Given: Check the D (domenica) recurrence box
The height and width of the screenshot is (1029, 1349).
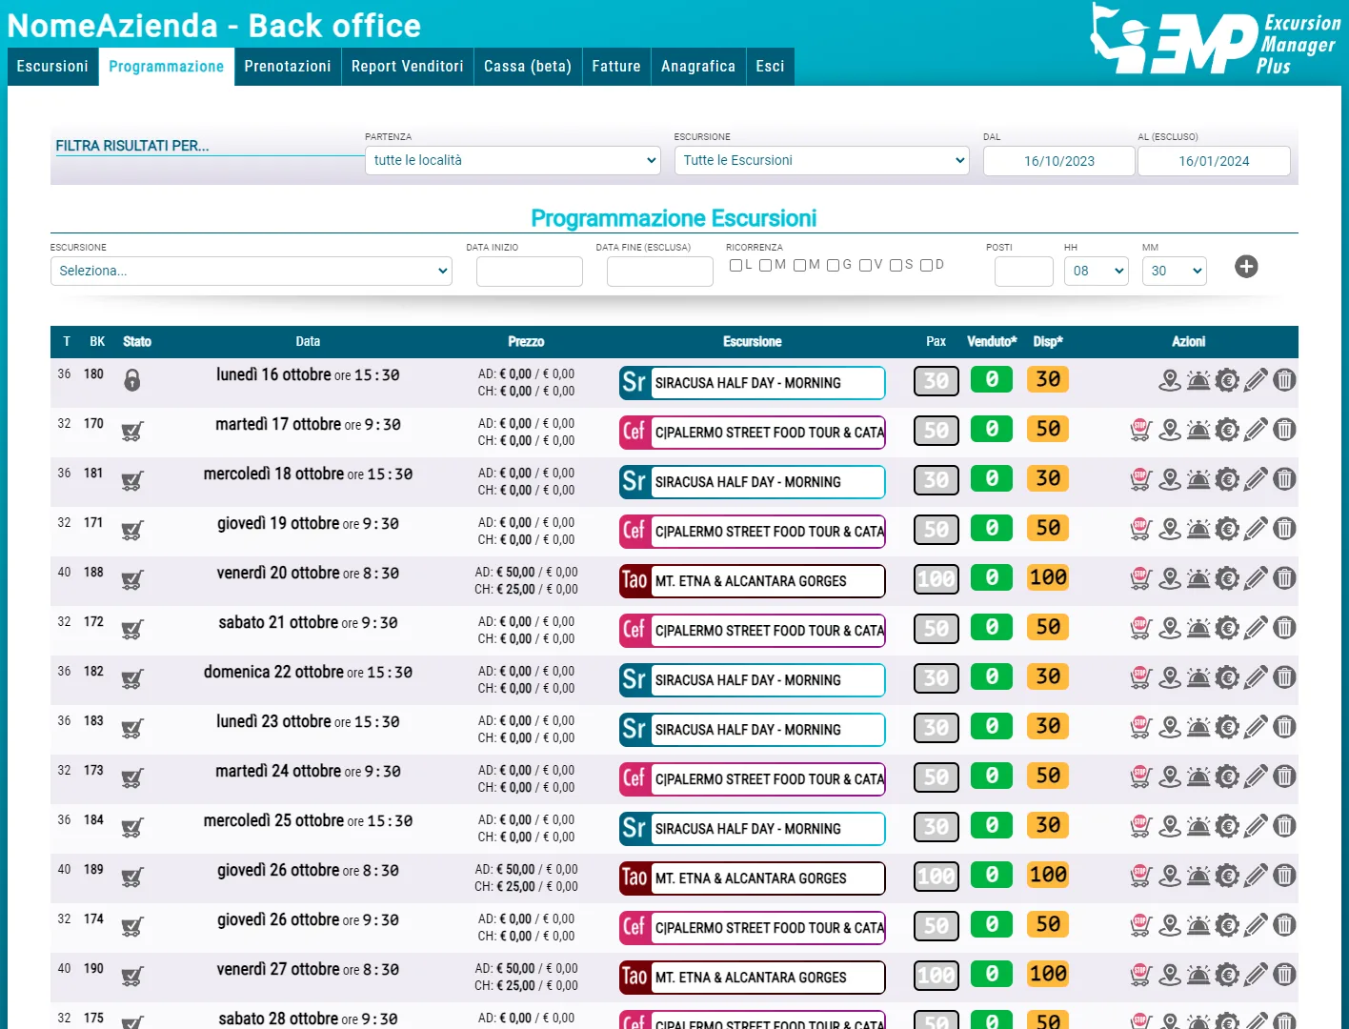Looking at the screenshot, I should click(926, 265).
